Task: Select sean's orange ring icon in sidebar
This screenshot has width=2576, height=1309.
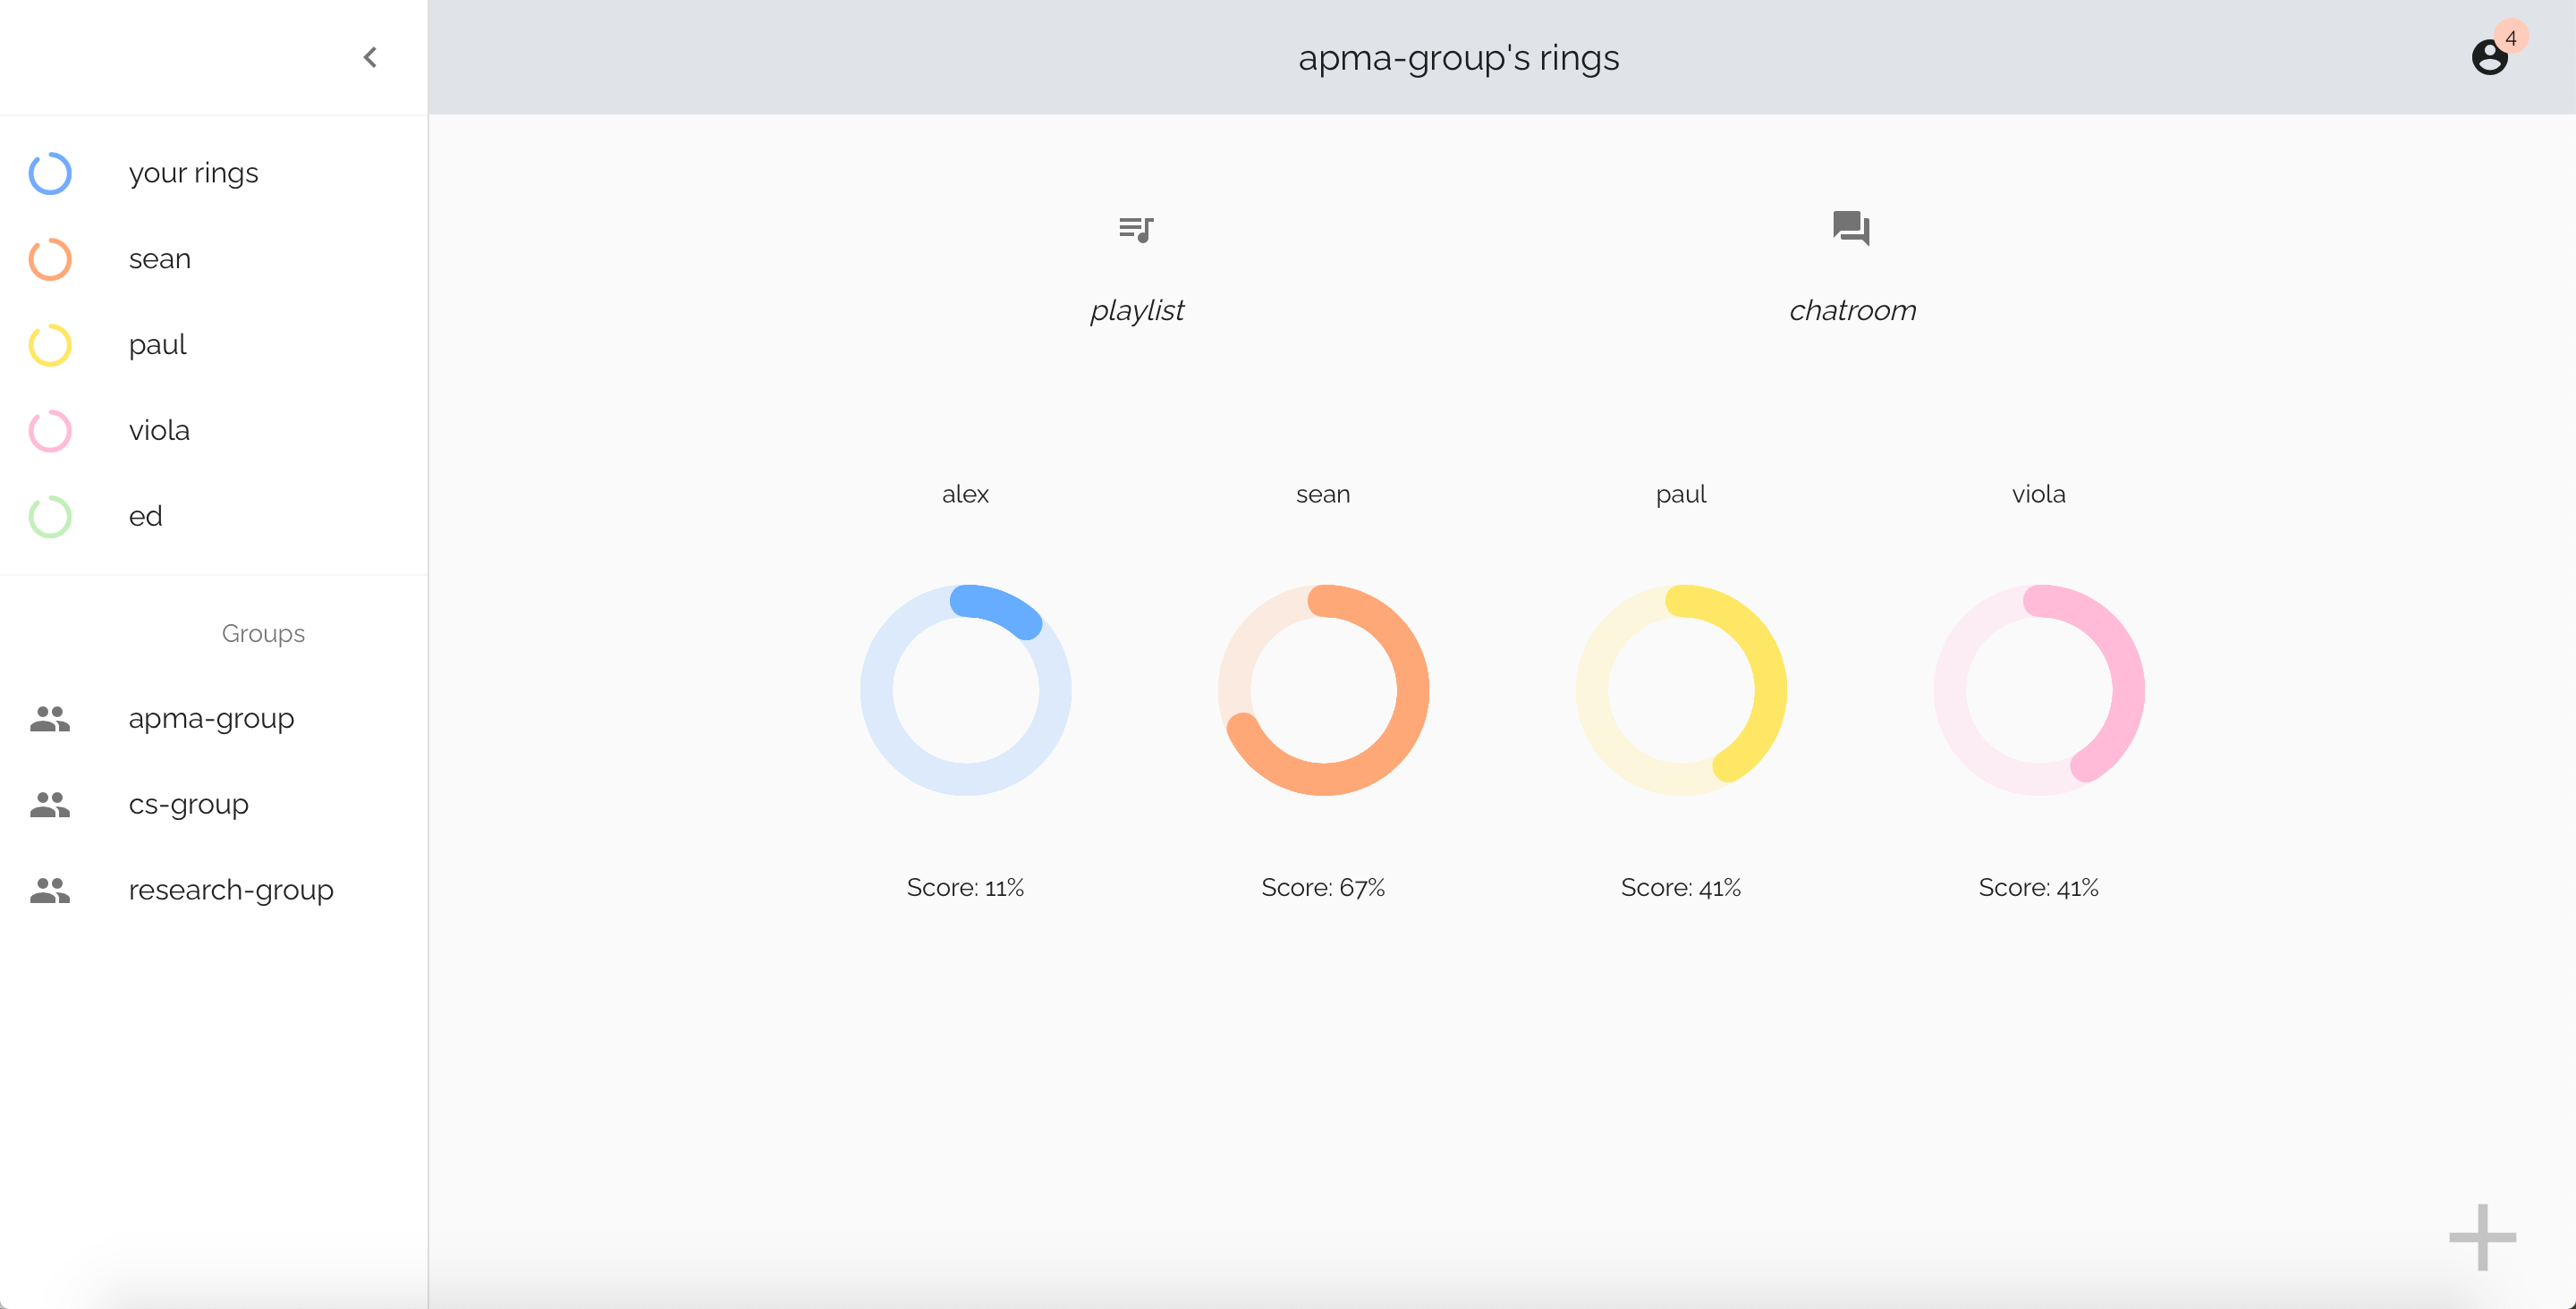Action: pyautogui.click(x=50, y=259)
